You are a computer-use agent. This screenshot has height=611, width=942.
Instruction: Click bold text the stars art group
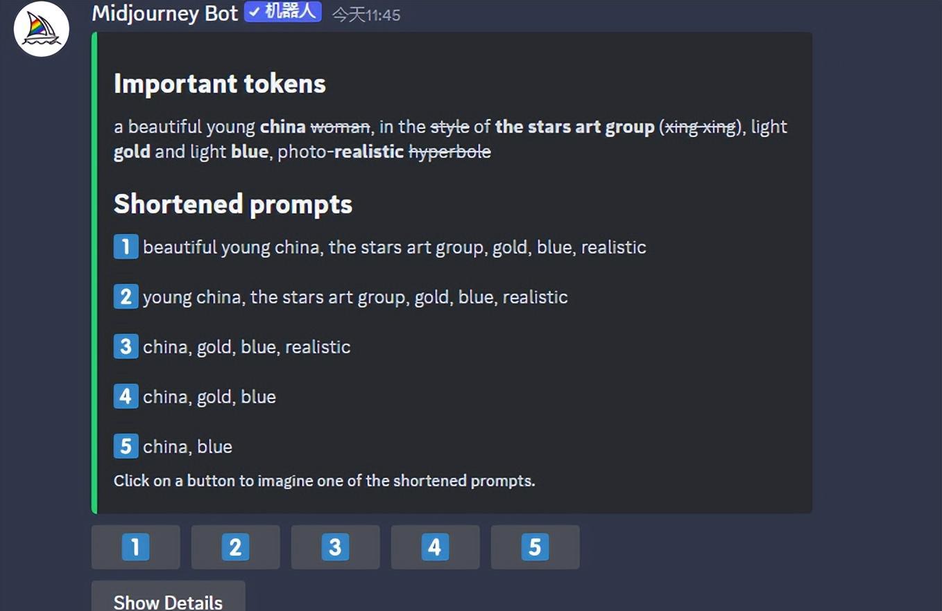pyautogui.click(x=575, y=127)
